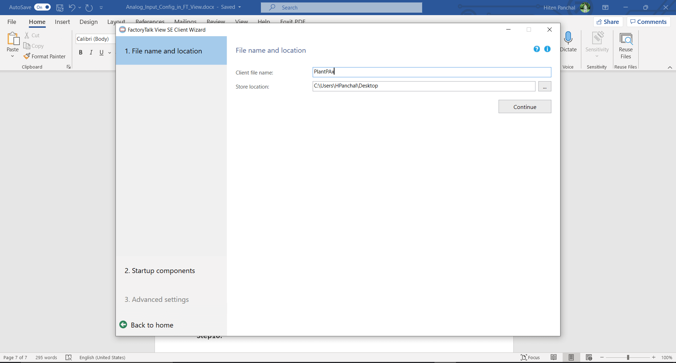Click the Share button in Word

pyautogui.click(x=608, y=22)
